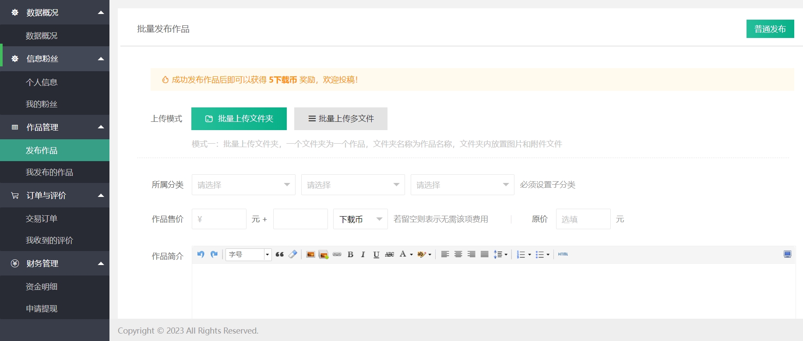This screenshot has height=341, width=803.
Task: Insert a hyperlink via link icon
Action: 337,254
